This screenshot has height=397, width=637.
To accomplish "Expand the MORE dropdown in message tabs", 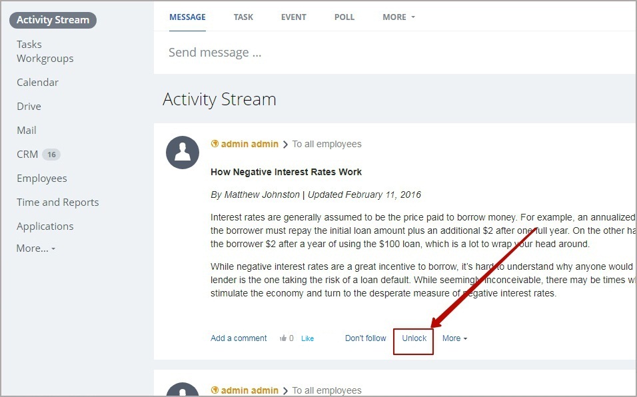I will point(398,17).
